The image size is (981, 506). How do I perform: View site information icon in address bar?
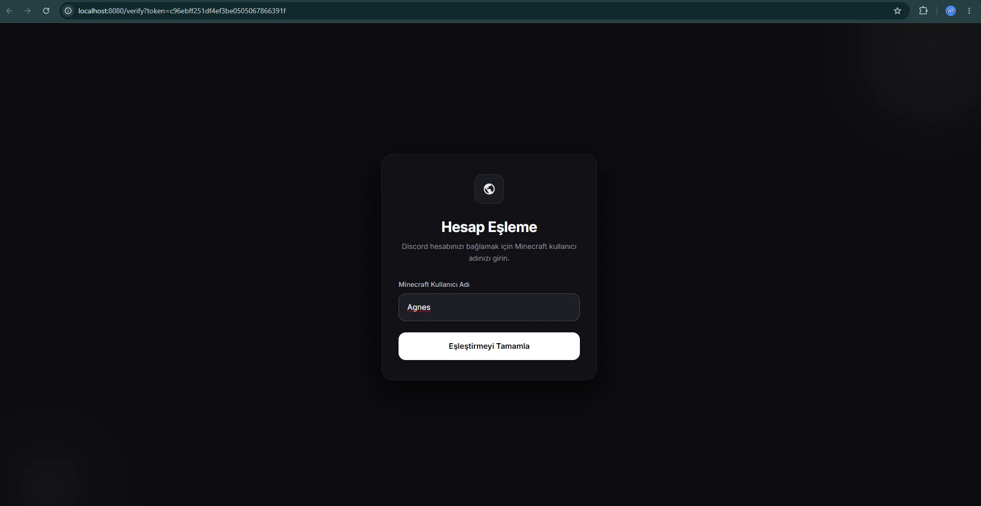point(68,11)
